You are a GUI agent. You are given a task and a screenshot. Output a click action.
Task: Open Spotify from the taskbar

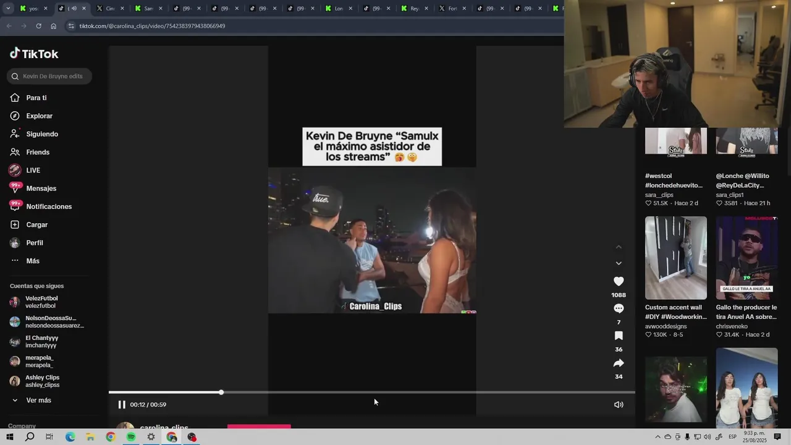coord(131,437)
